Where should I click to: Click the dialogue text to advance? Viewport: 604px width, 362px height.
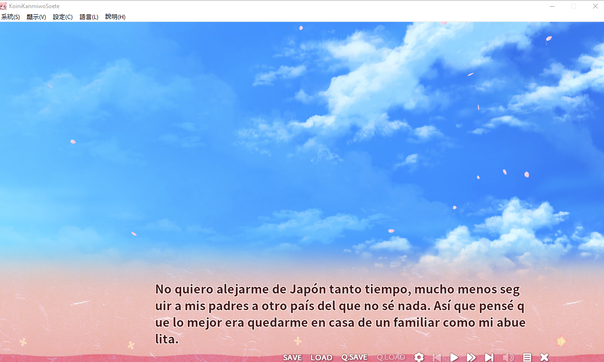[341, 314]
